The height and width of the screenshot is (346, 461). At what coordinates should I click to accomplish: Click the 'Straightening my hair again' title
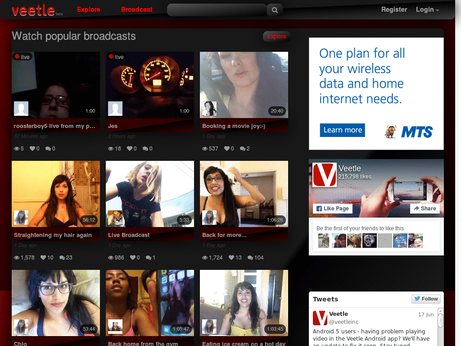tap(53, 235)
